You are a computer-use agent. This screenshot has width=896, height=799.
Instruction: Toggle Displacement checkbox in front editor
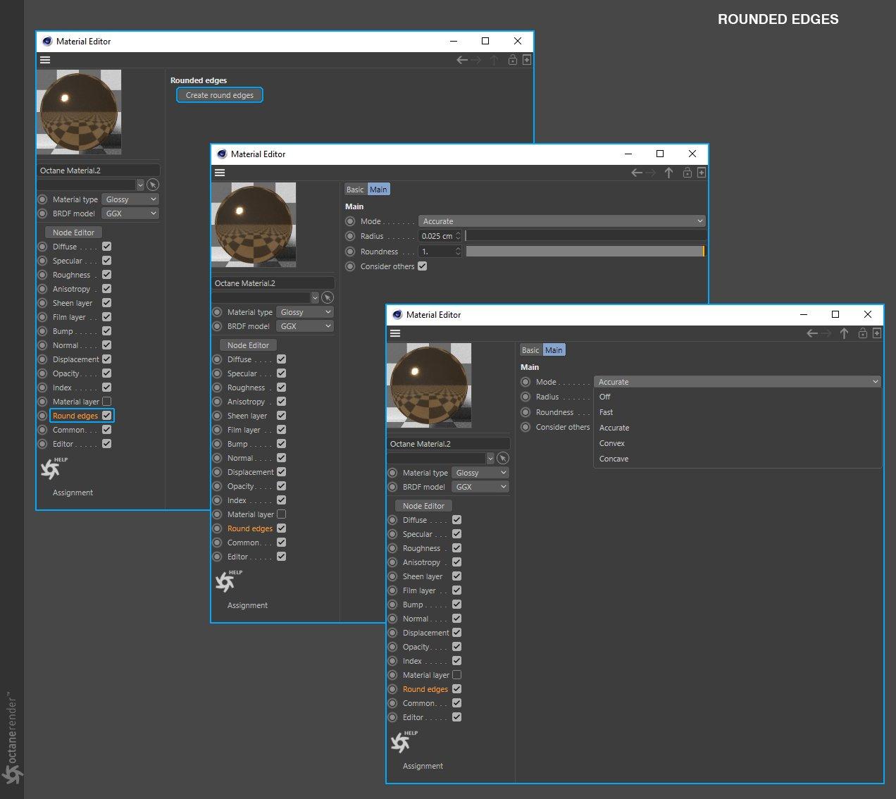(457, 633)
